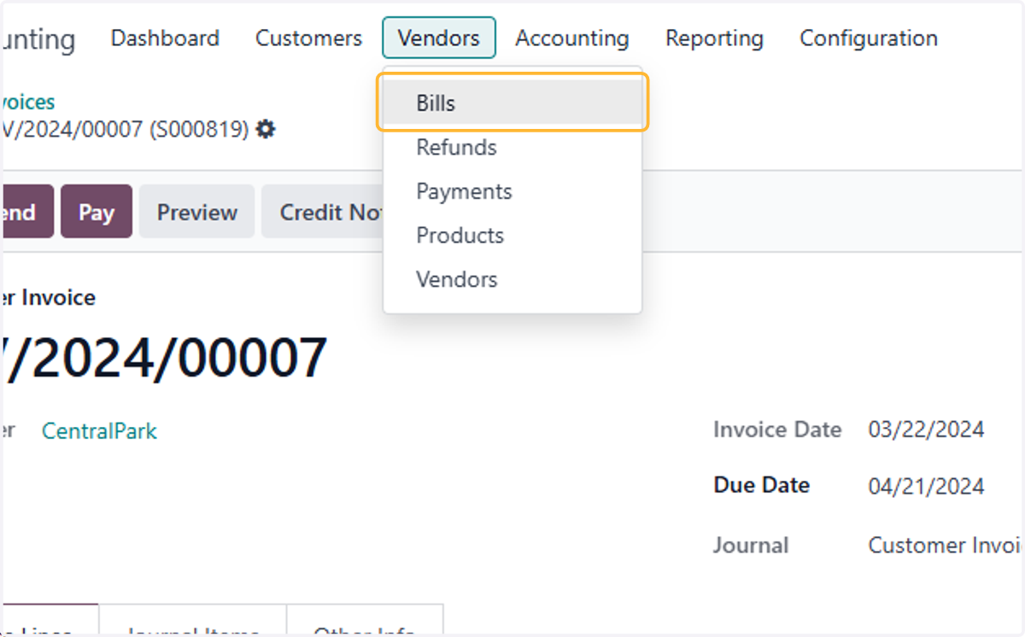Open the Dashboard menu
1025x637 pixels.
coord(165,38)
